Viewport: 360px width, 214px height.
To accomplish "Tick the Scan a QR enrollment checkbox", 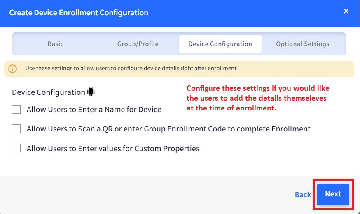I will pyautogui.click(x=16, y=129).
